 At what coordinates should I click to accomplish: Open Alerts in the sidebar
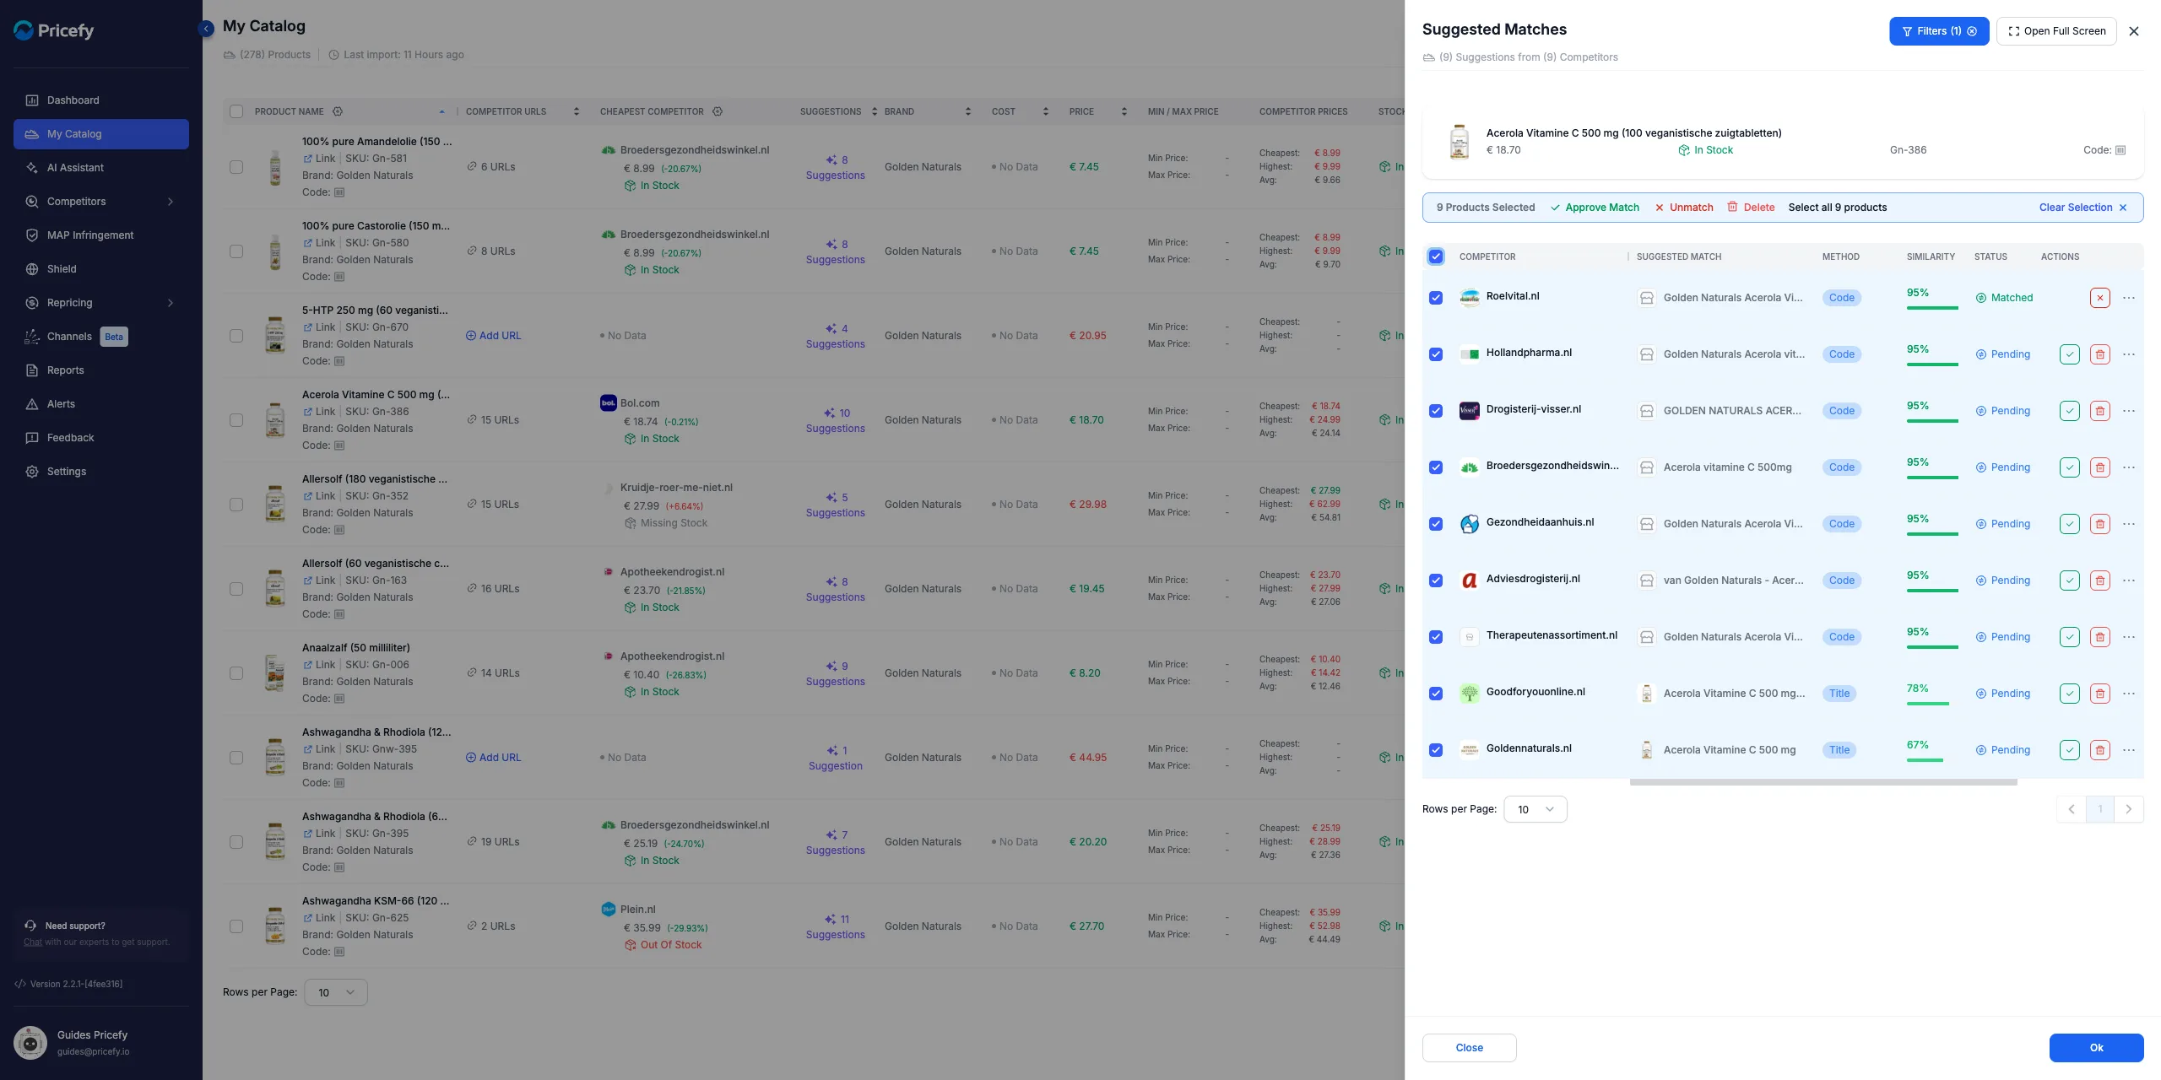pos(101,404)
